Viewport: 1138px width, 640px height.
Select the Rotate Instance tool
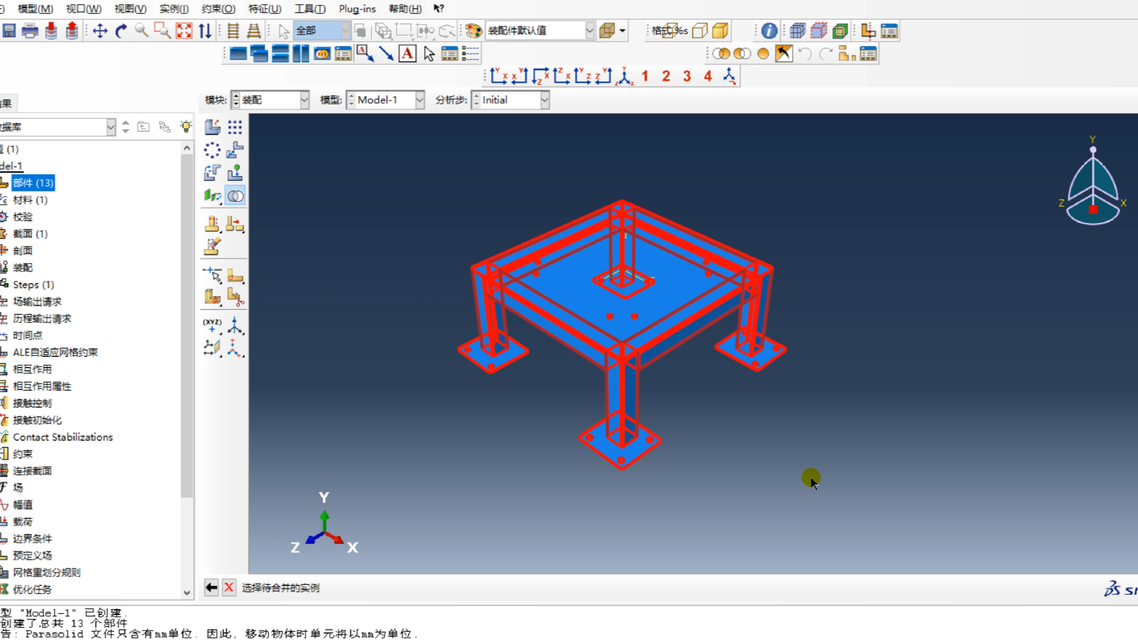[212, 172]
